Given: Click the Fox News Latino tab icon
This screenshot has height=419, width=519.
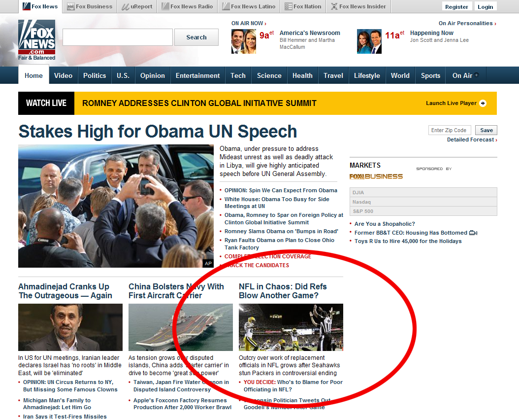Looking at the screenshot, I should coord(226,6).
